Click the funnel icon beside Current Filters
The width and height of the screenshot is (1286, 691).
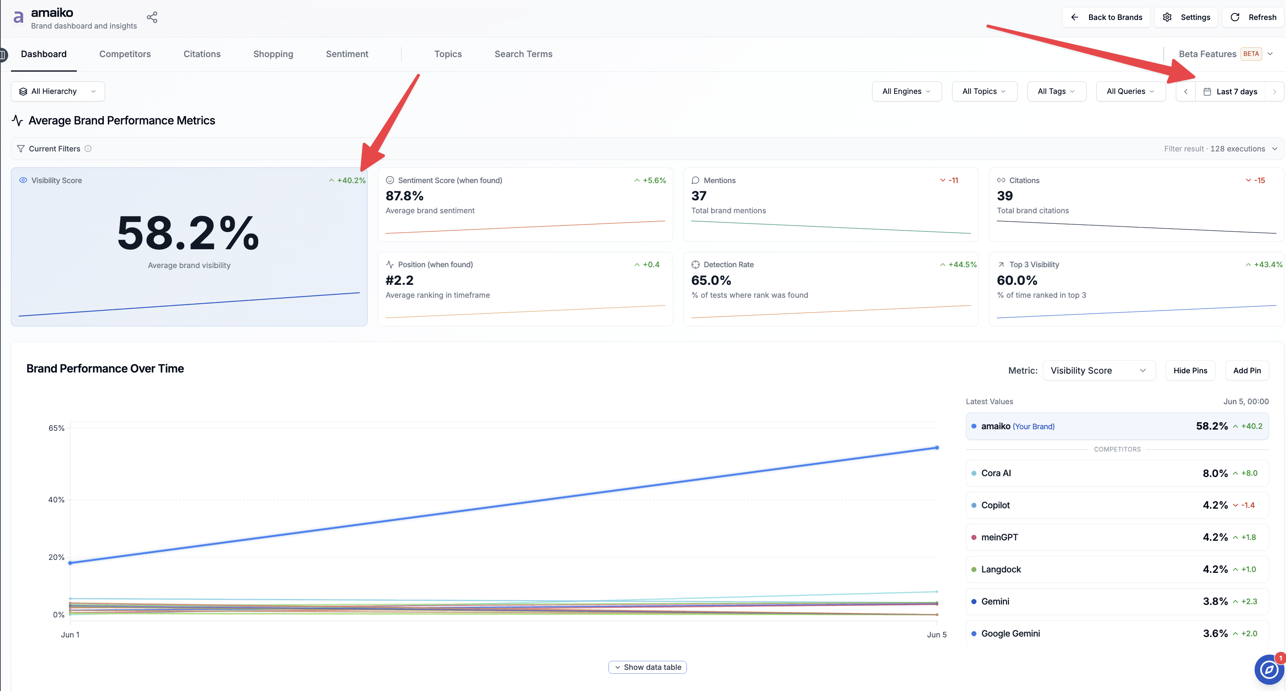coord(21,149)
